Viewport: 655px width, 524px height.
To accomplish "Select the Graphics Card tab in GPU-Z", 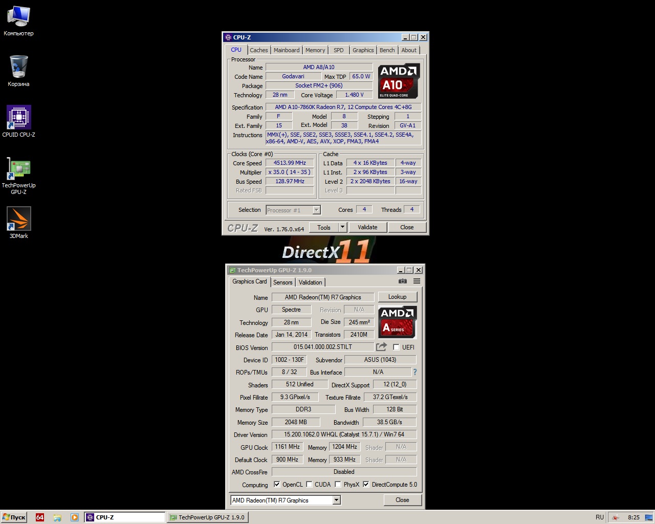I will 250,281.
